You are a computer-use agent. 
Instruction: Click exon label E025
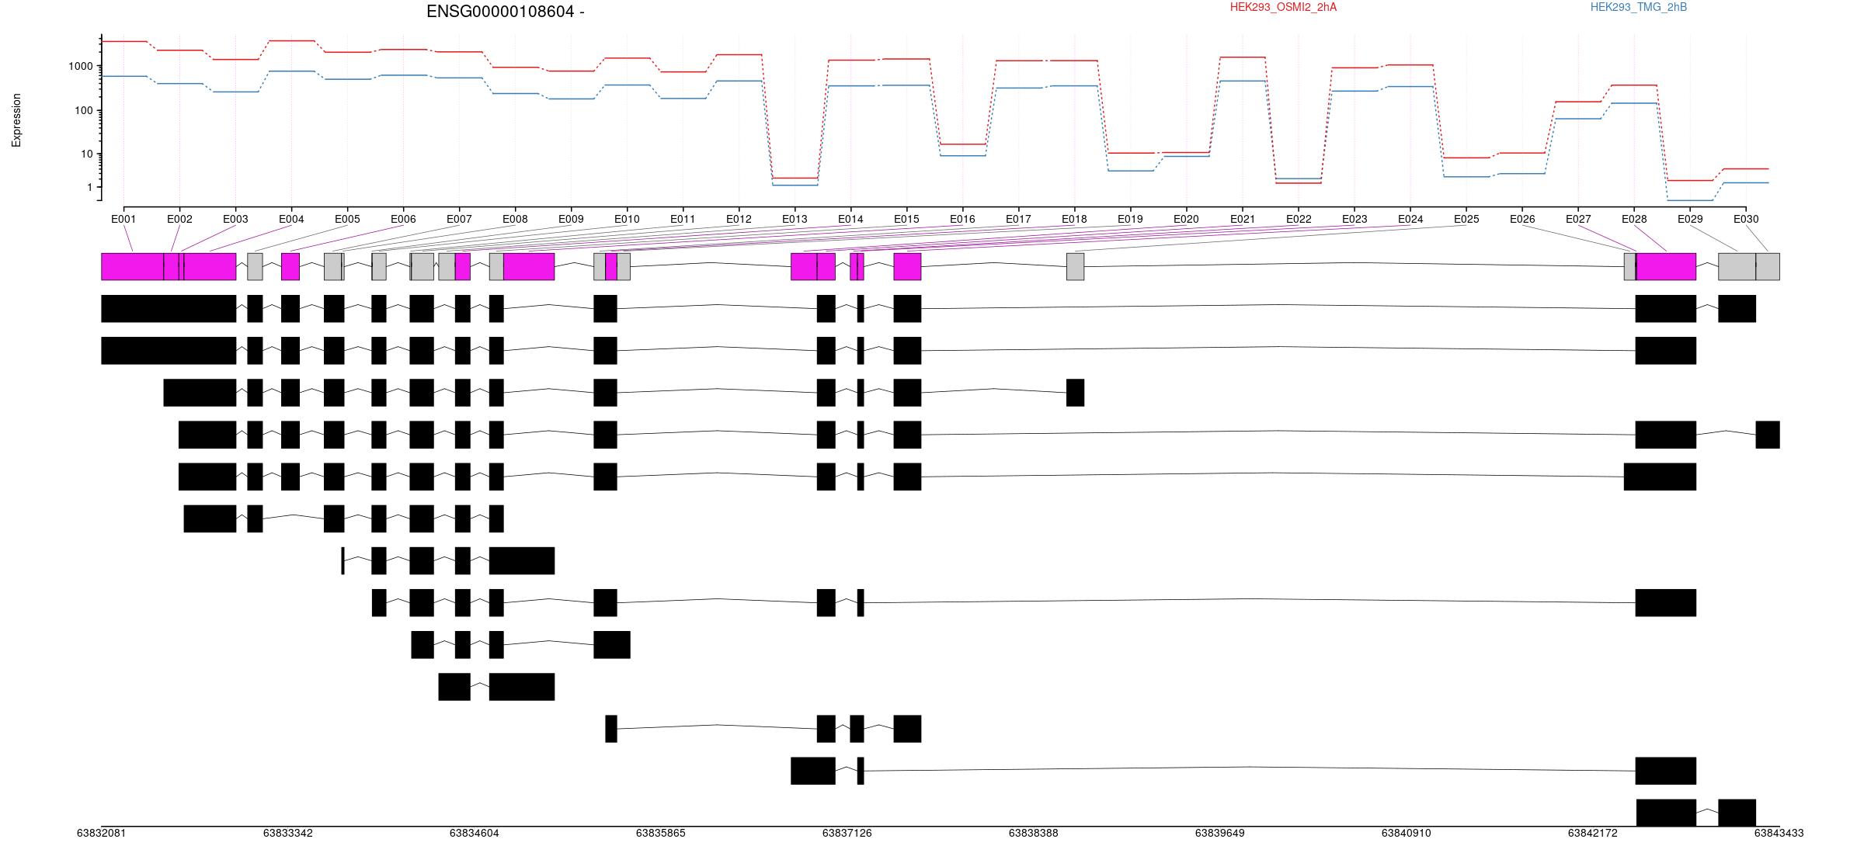[x=1466, y=219]
